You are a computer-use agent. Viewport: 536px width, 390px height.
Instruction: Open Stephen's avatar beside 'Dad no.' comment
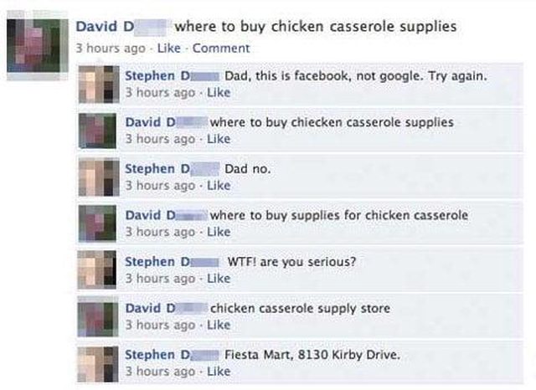[x=99, y=177]
